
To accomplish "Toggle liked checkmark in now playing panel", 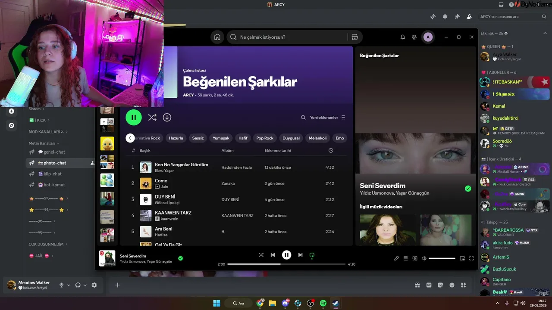I will 468,189.
